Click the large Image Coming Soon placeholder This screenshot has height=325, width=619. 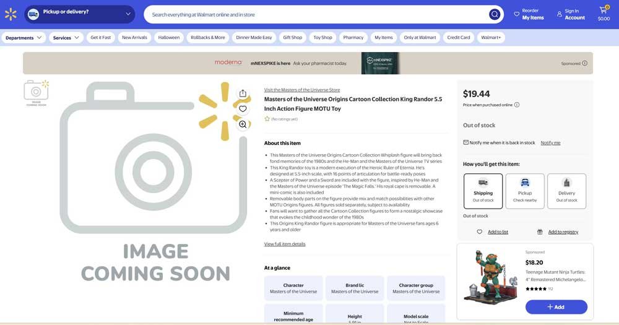(x=154, y=182)
